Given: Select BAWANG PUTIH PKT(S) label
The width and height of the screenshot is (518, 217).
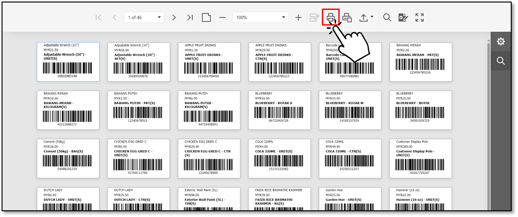Looking at the screenshot, I should pos(139,110).
